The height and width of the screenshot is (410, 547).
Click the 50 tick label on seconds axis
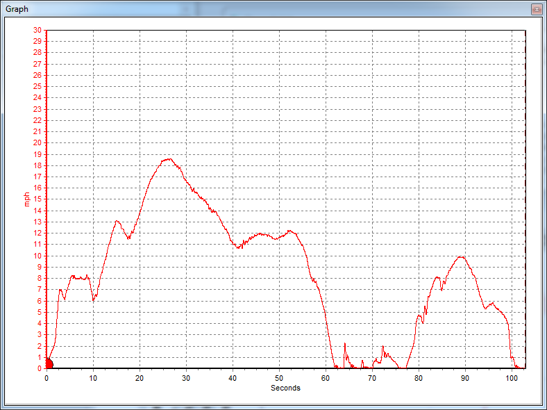[279, 379]
